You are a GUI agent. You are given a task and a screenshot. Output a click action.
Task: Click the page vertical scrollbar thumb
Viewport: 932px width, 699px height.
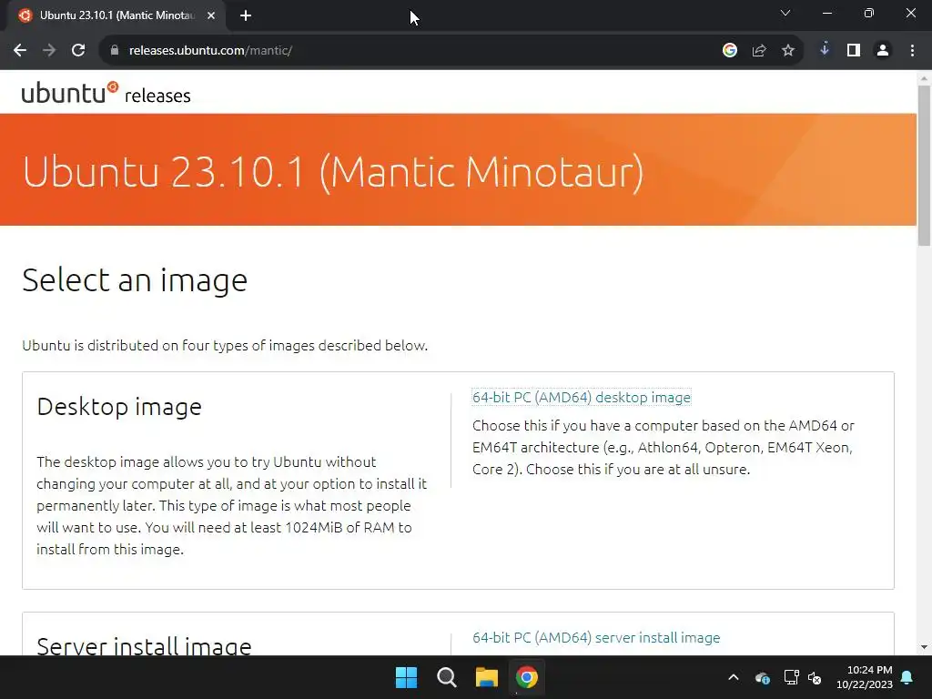(x=924, y=166)
